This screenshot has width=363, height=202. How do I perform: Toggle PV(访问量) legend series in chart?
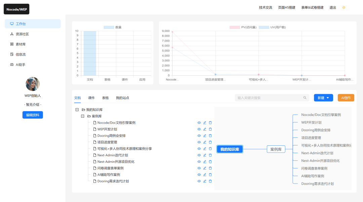click(x=235, y=27)
